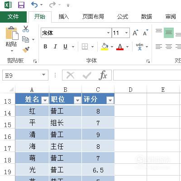Open the 字体 dialog launcher
181x181 pixels.
(148, 61)
